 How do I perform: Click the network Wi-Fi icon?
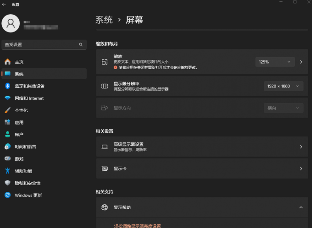point(7,98)
